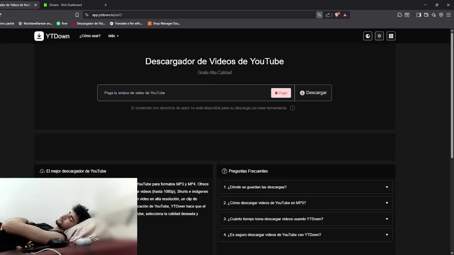
Task: Click the El mejor descargador de YouTube heading
Action: [x=76, y=171]
